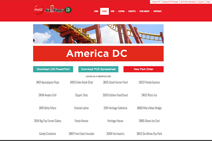Open the HOME menu item
Viewport: 212px width, 141px height.
[96, 11]
